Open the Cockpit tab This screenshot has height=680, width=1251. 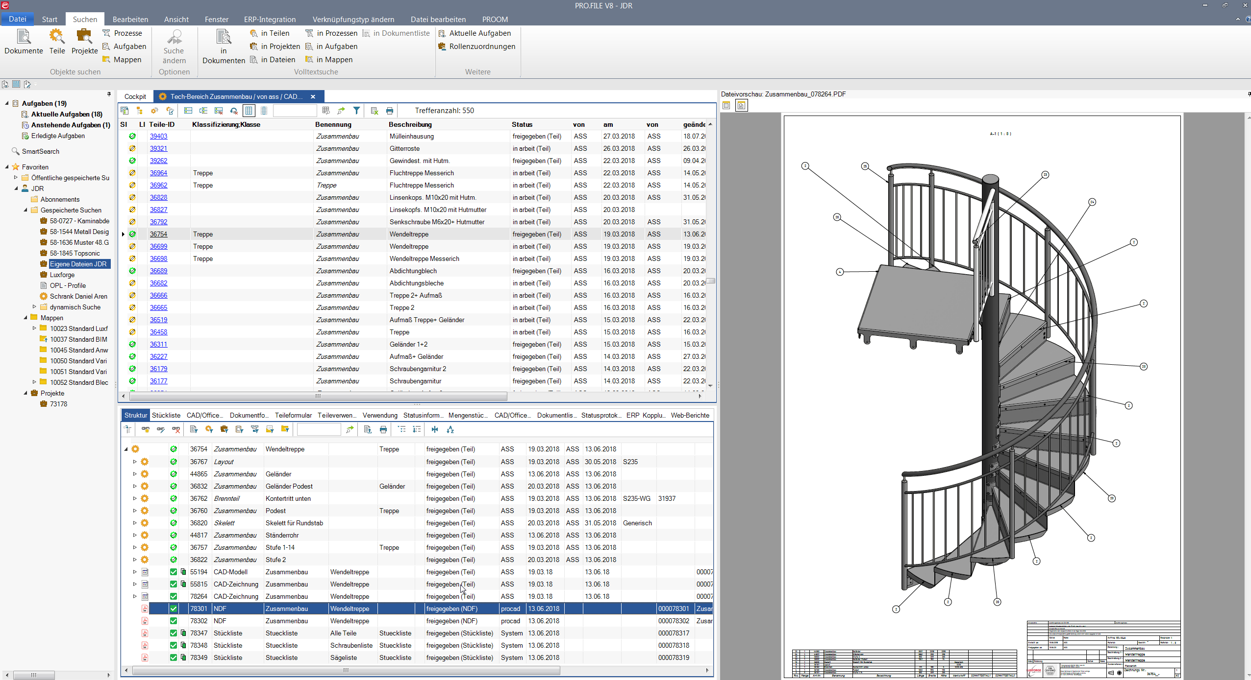pos(135,96)
